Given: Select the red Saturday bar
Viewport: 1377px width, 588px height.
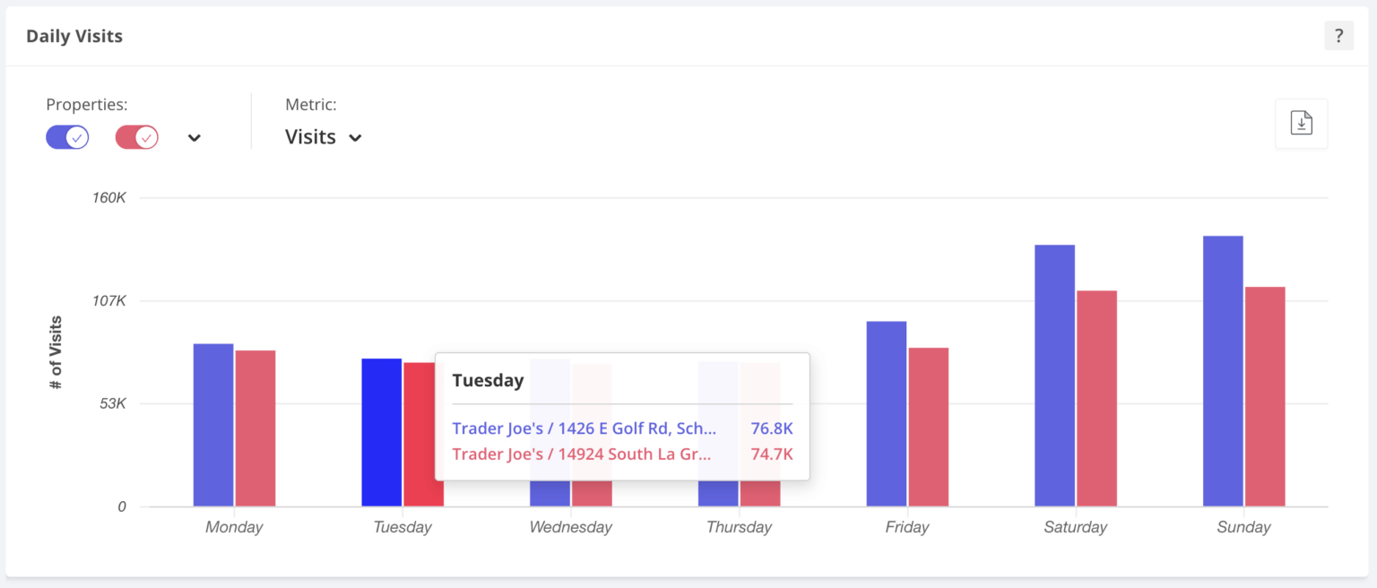Looking at the screenshot, I should tap(1096, 398).
